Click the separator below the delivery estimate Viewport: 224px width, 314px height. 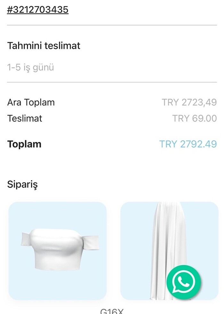pyautogui.click(x=112, y=83)
